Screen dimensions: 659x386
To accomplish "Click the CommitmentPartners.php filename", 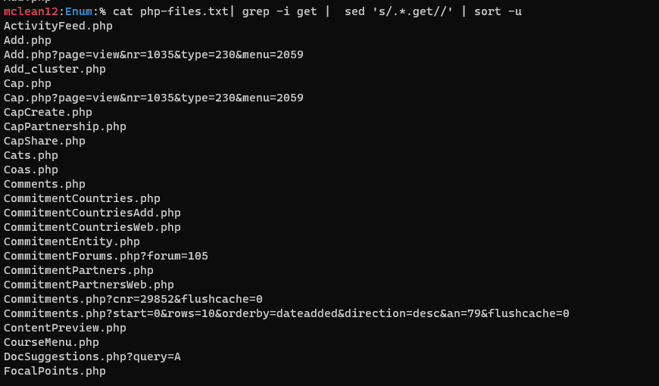I will pos(79,271).
